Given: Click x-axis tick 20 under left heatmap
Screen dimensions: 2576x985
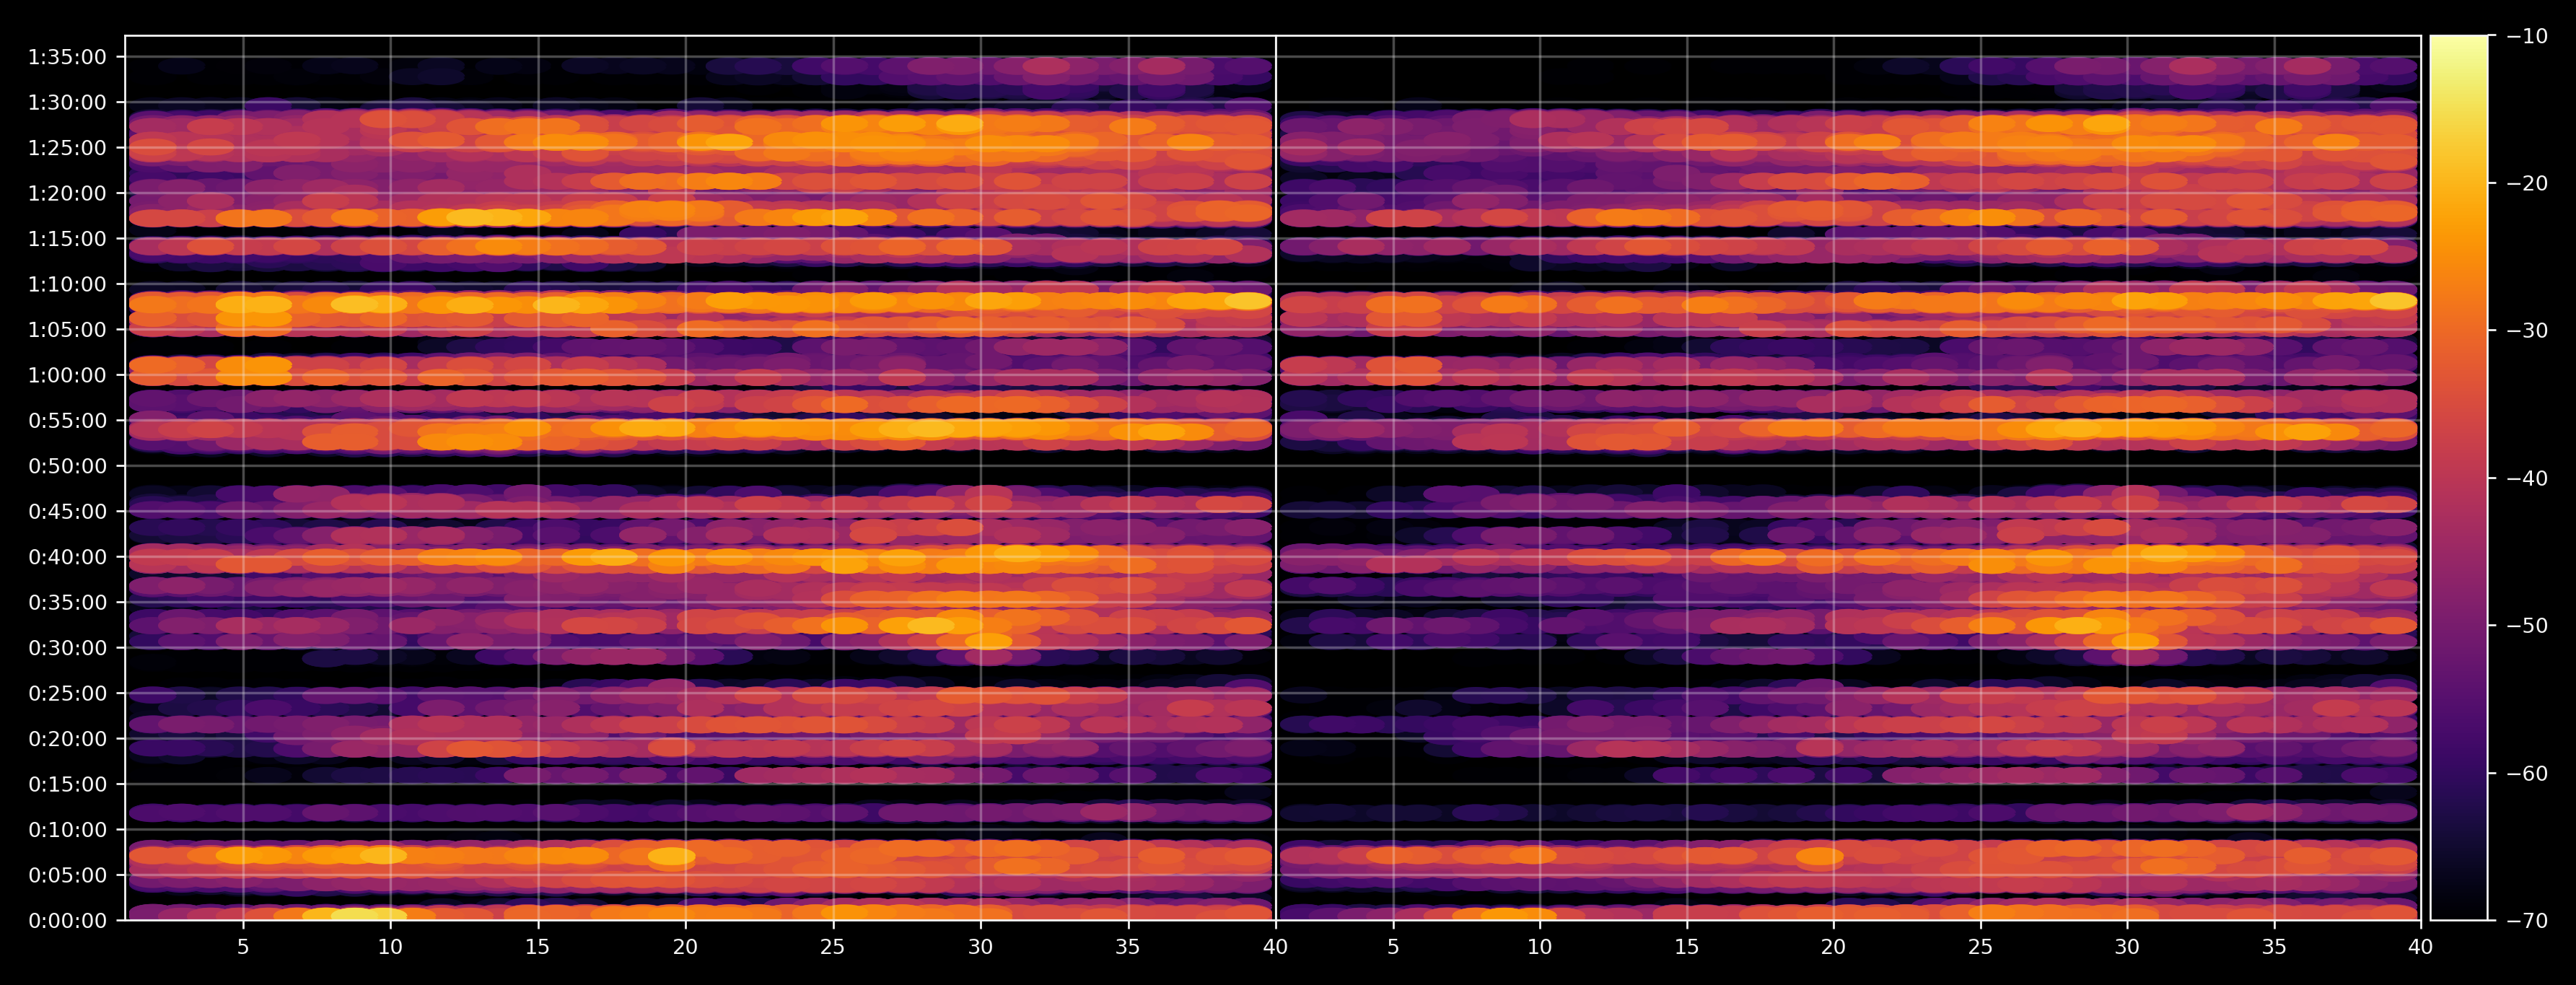Looking at the screenshot, I should [x=685, y=947].
